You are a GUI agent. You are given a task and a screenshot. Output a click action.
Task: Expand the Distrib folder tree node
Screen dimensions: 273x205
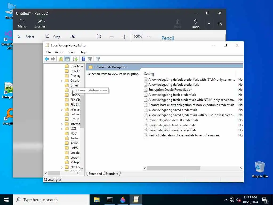pos(62,81)
